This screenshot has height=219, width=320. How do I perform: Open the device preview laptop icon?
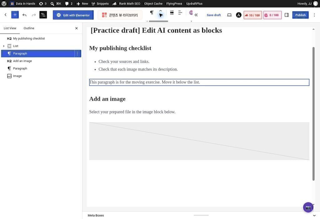229,15
